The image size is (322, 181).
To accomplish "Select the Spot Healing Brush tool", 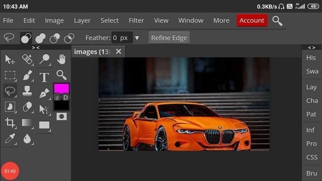I will 27,59.
